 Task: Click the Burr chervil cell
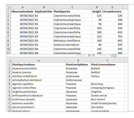tap(108, 99)
